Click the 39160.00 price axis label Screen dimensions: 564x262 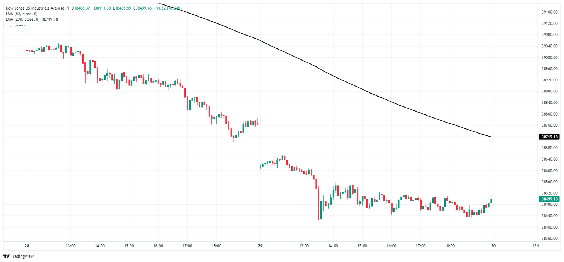[x=549, y=12]
